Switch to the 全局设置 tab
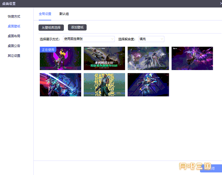This screenshot has height=175, width=222. click(45, 14)
